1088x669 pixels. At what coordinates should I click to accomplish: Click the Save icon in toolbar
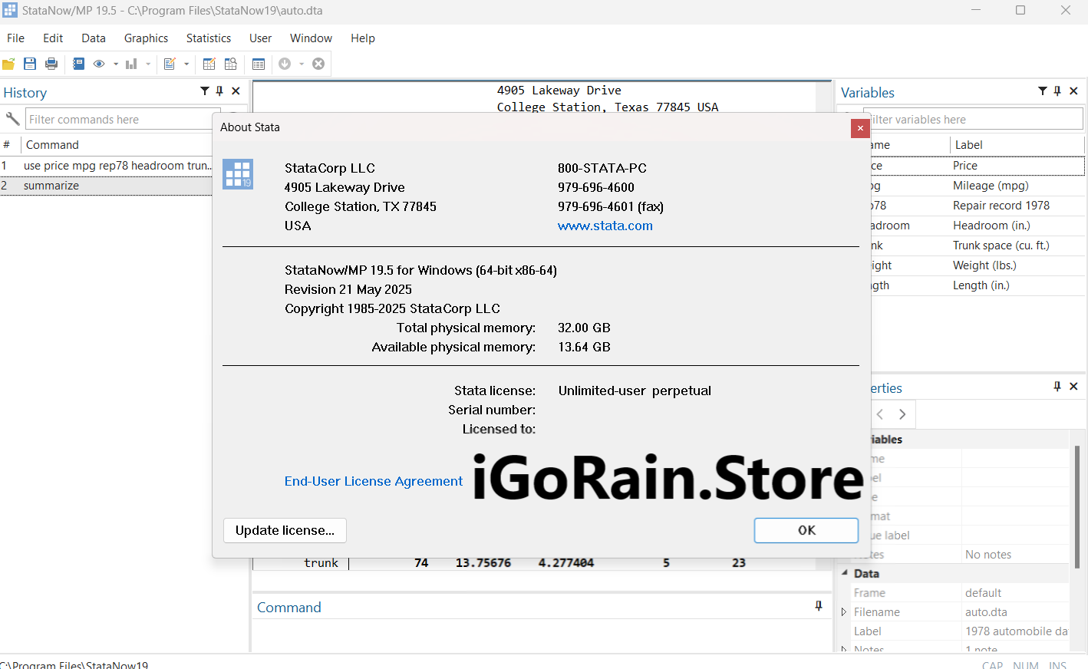[x=30, y=64]
